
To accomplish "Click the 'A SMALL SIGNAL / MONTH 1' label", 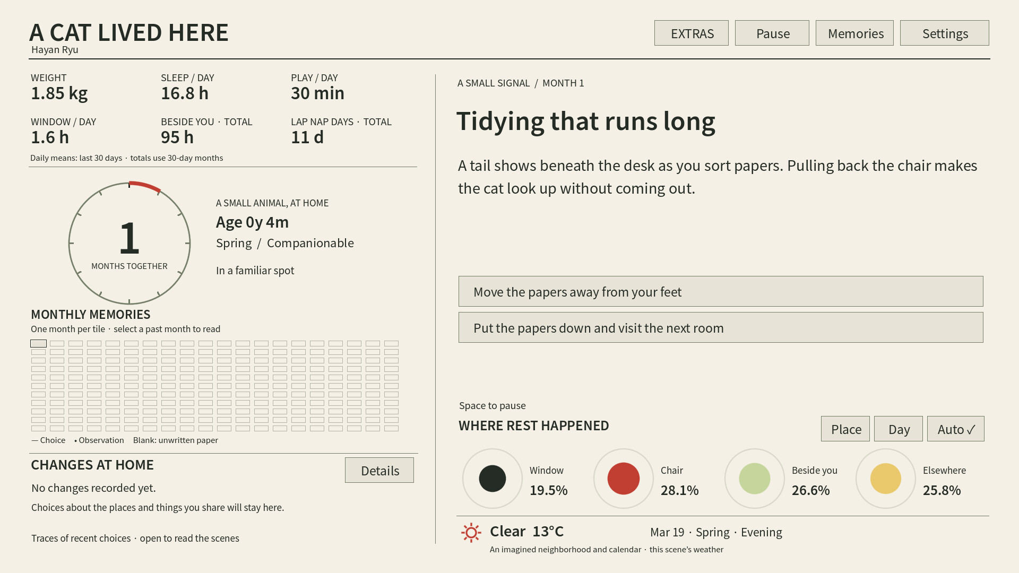I will pyautogui.click(x=521, y=83).
